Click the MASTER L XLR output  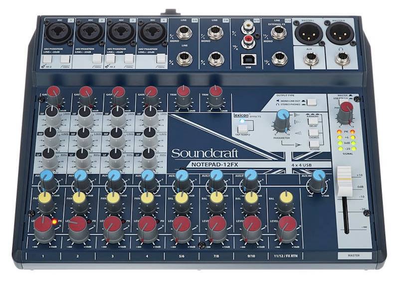[308, 33]
